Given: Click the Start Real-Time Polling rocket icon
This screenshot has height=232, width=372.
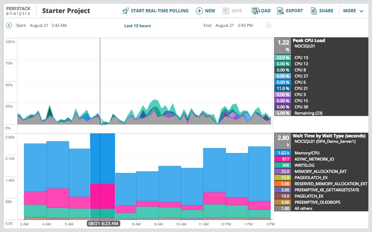Looking at the screenshot, I should tap(125, 11).
